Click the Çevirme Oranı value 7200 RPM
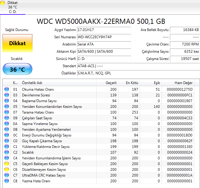The image size is (200, 188). [x=185, y=44]
